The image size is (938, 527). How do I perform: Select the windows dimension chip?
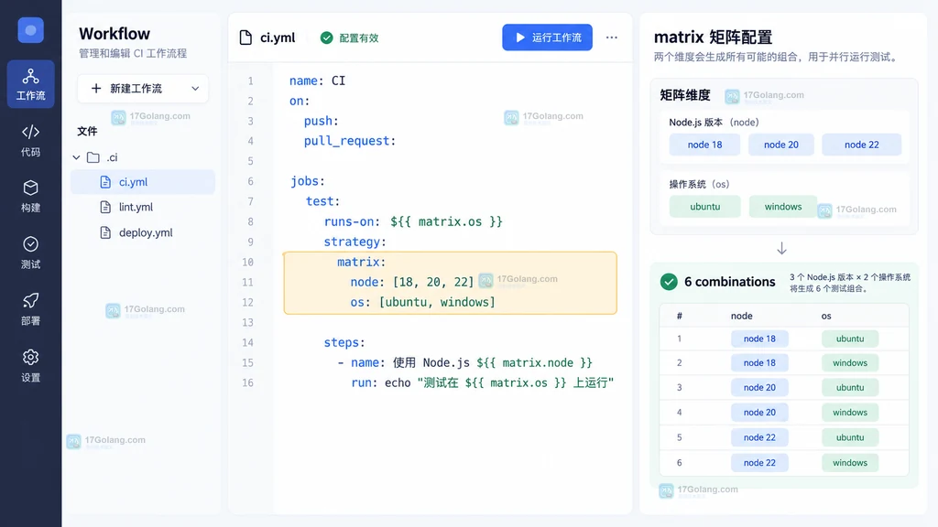click(x=782, y=207)
